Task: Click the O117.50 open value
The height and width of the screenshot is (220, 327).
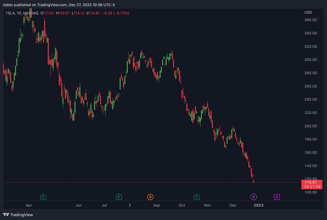Action: click(x=47, y=13)
